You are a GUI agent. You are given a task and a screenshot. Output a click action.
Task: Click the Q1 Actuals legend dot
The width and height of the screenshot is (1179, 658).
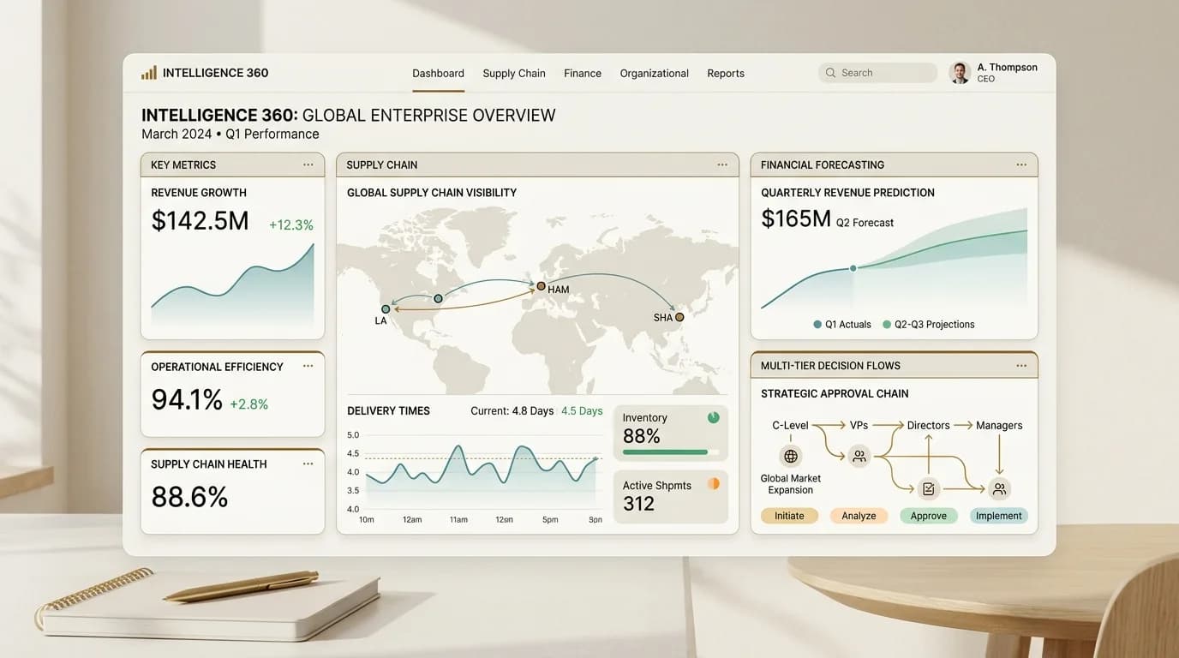tap(817, 325)
